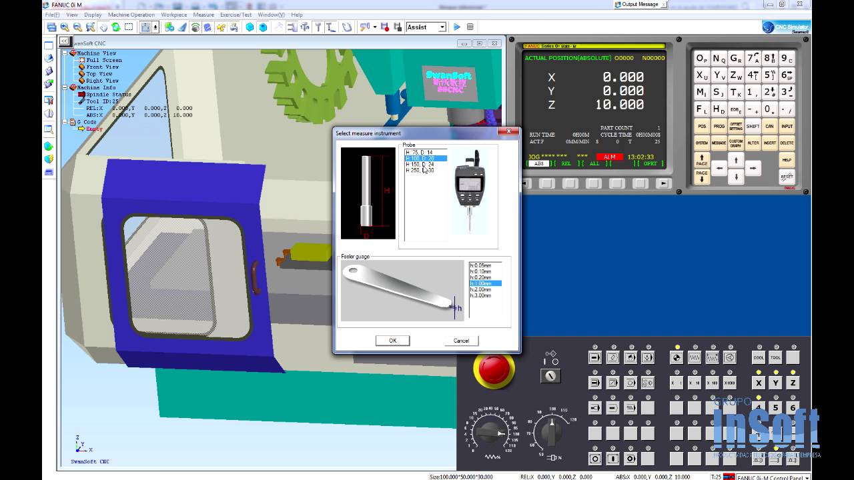Screen dimensions: 854x480
Task: Click the feed rate override dial
Action: pos(492,433)
